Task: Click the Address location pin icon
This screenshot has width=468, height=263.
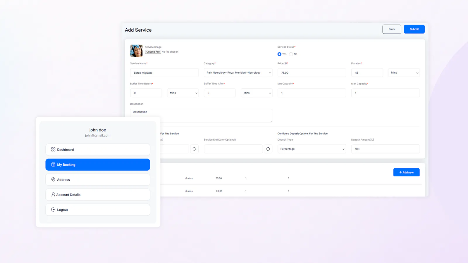Action: tap(53, 179)
